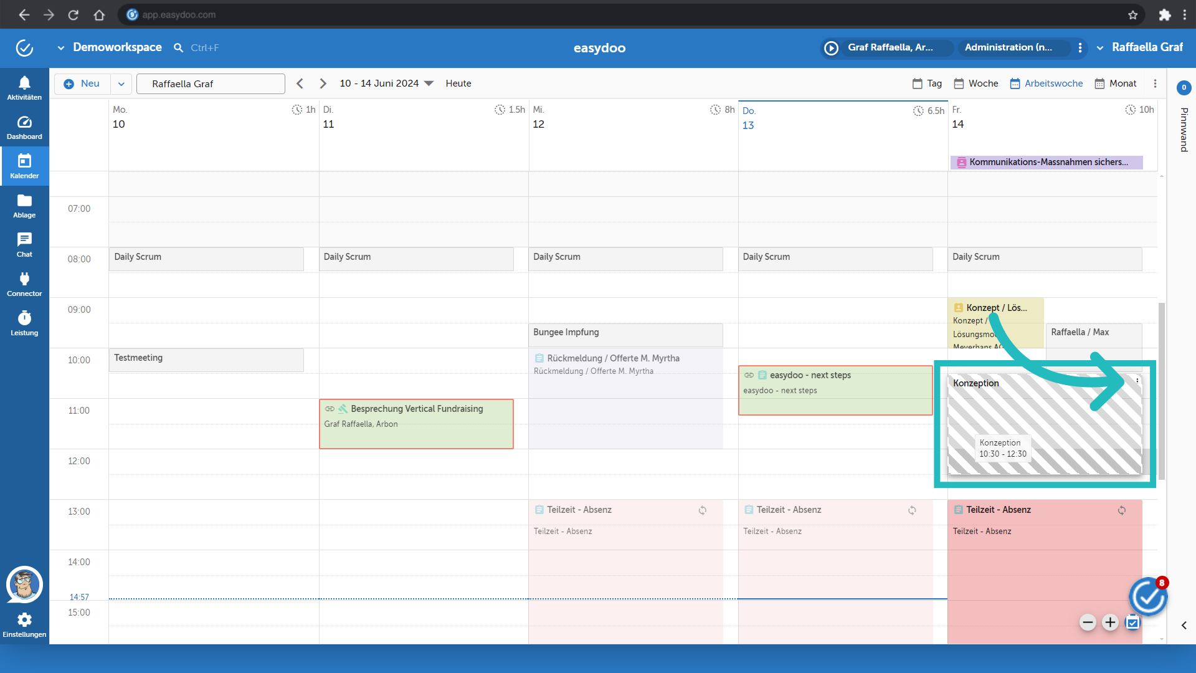Start the time tracking play button
The width and height of the screenshot is (1196, 673).
pyautogui.click(x=831, y=47)
